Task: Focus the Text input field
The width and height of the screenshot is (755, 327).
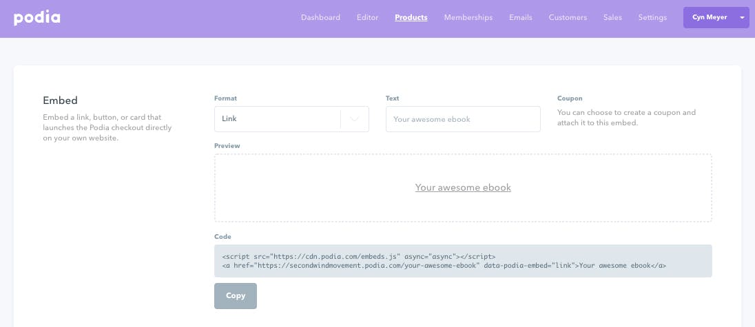Action: [x=463, y=119]
